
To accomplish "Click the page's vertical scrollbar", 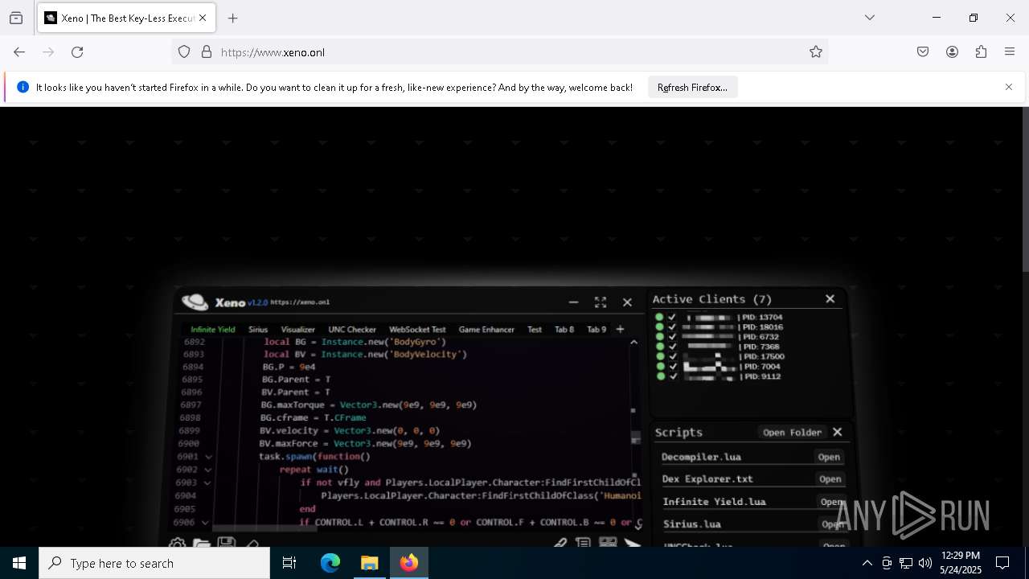I will 1025,189.
